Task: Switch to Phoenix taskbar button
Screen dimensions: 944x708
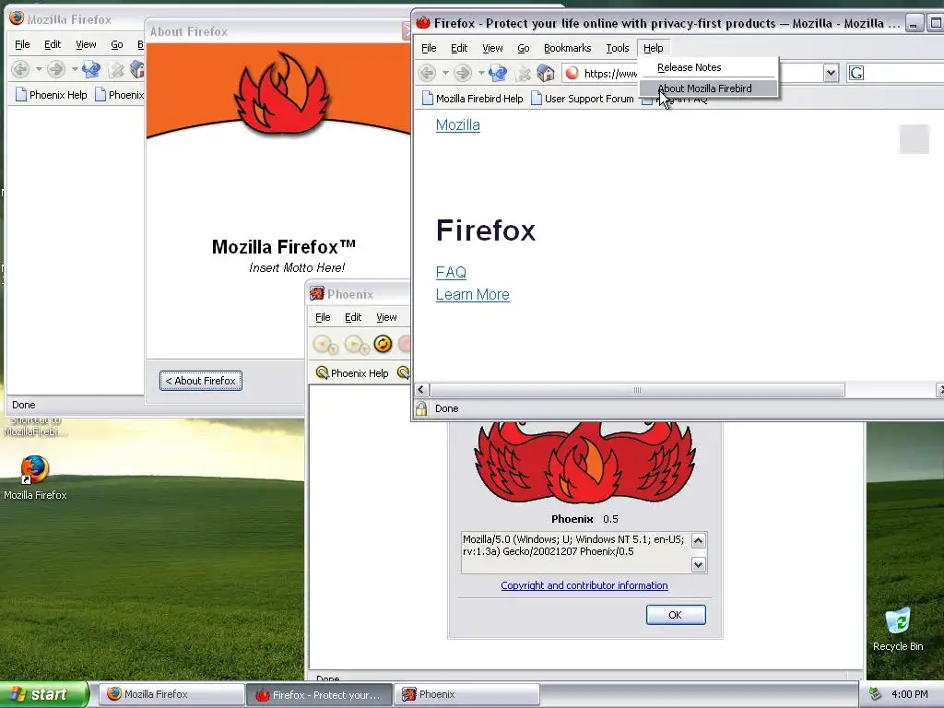Action: 466,694
